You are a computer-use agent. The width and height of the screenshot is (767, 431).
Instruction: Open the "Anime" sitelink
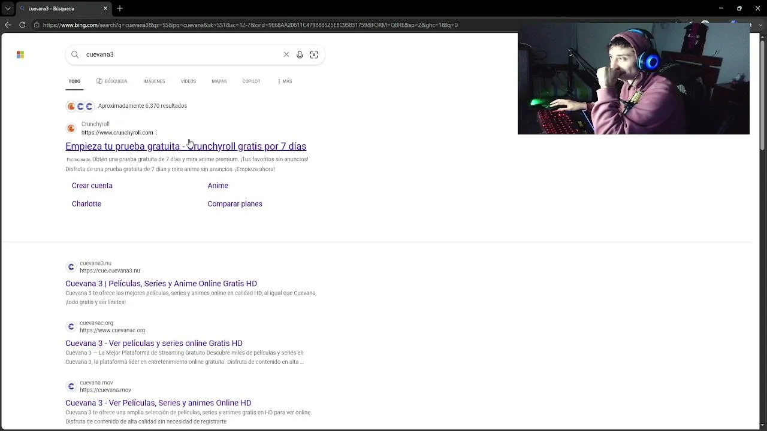pos(218,186)
